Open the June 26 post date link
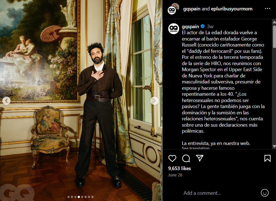The width and height of the screenshot is (276, 201). coord(175,175)
